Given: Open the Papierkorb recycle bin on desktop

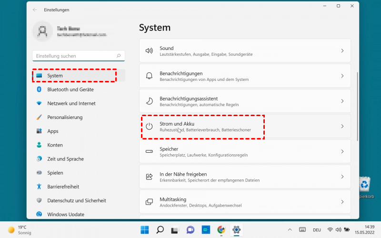Looking at the screenshot, I should coord(366,187).
